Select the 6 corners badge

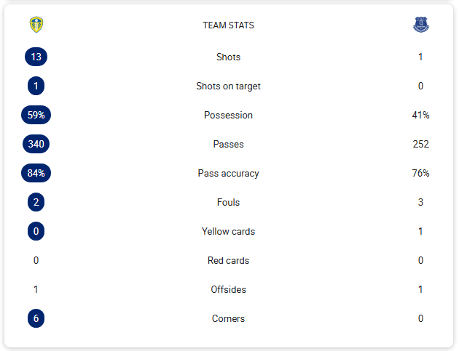(36, 318)
